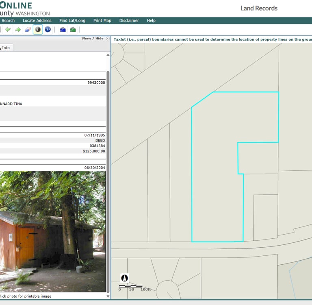This screenshot has height=305, width=312.
Task: Open Locate Address menu item
Action: click(37, 21)
